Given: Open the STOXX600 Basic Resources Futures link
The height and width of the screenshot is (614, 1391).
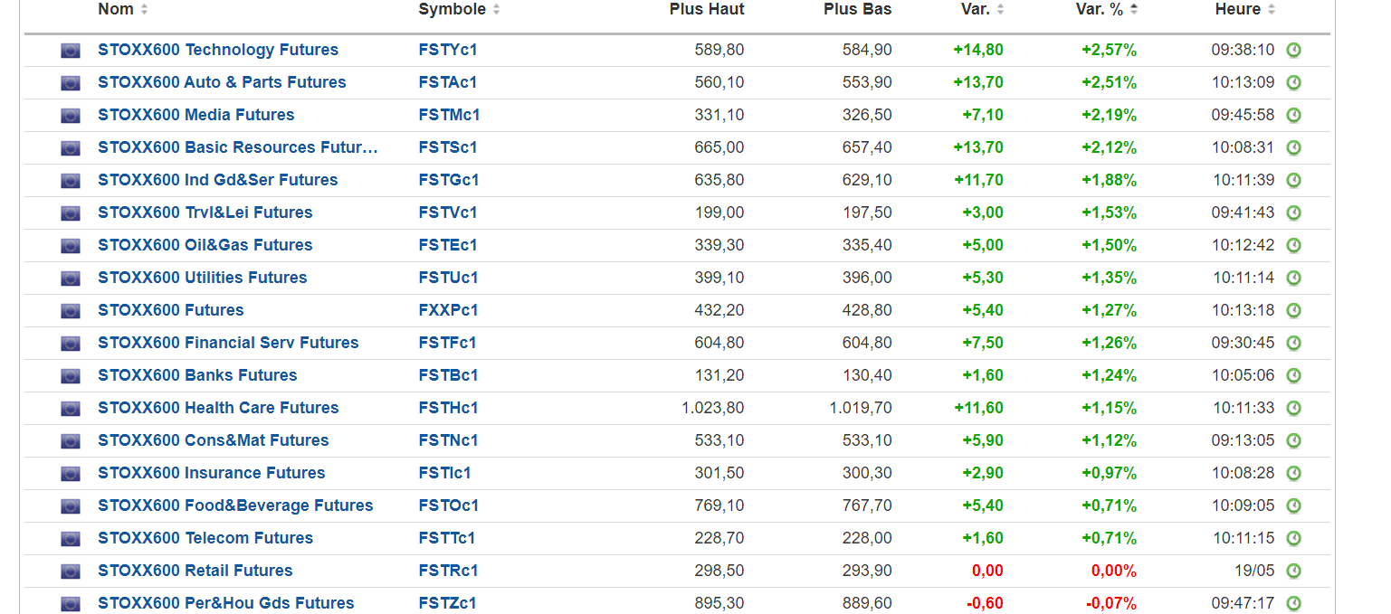Looking at the screenshot, I should (x=237, y=147).
